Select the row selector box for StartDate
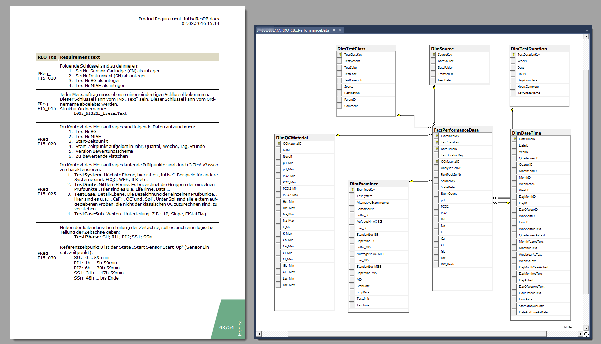 [x=352, y=286]
